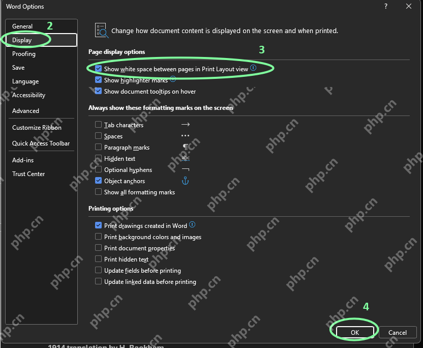Switch to the Proofing options
Viewport: 423px width, 348px height.
41,54
